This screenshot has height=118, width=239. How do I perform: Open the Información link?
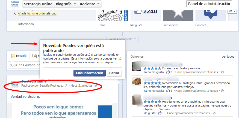[x=26, y=24]
